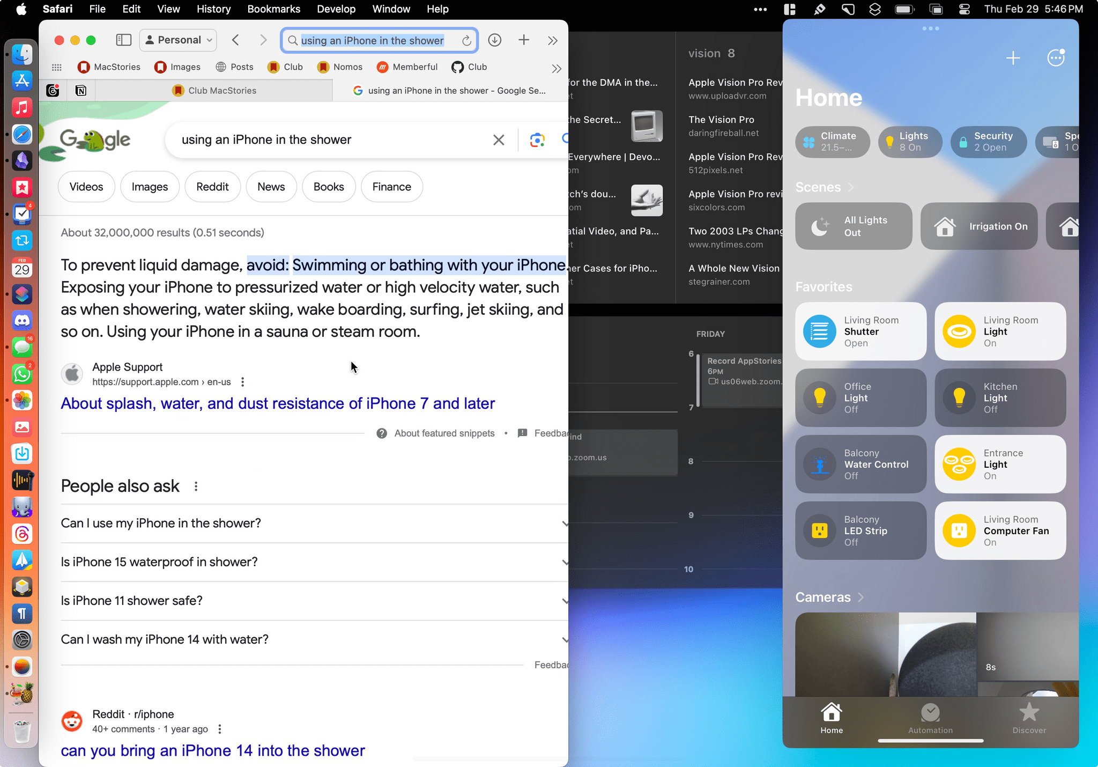Click Safari address bar field
Screen dimensions: 1098x767
379,41
